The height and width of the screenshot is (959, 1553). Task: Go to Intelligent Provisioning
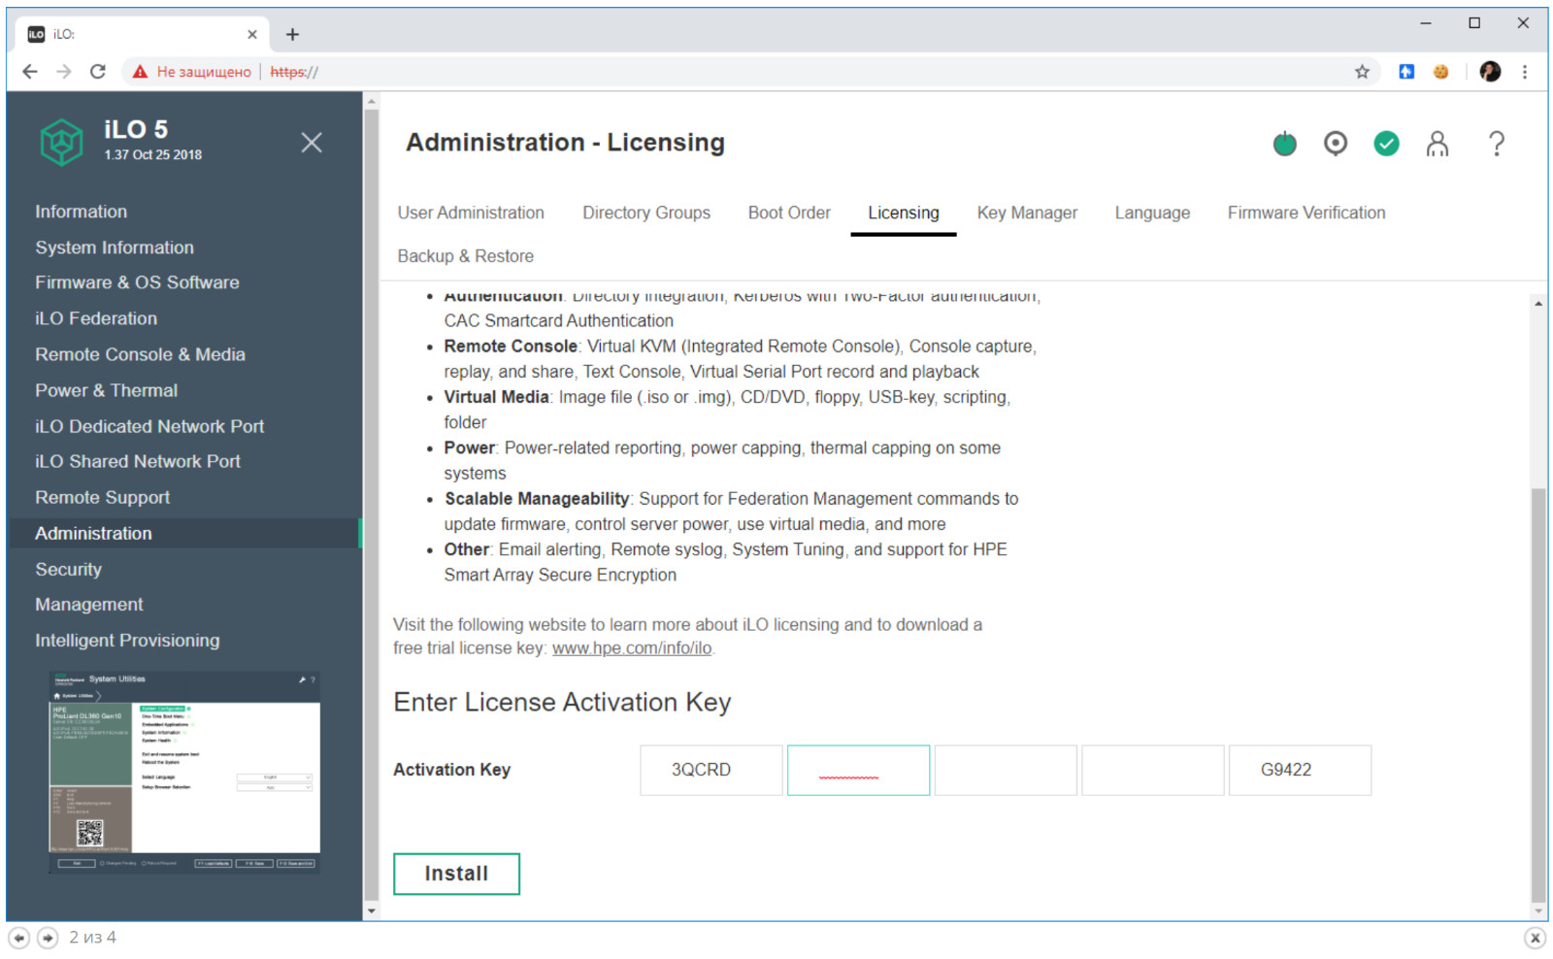pos(127,641)
